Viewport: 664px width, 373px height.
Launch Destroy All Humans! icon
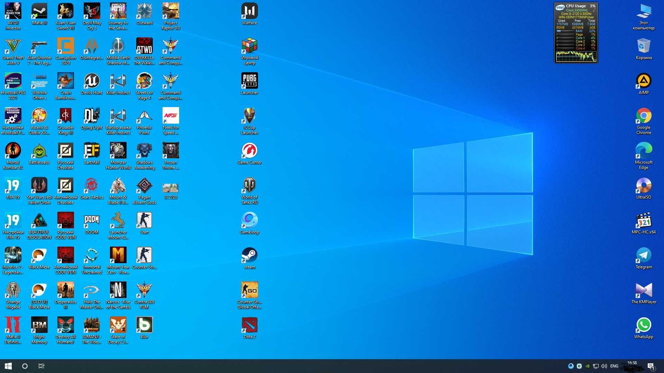66,330
